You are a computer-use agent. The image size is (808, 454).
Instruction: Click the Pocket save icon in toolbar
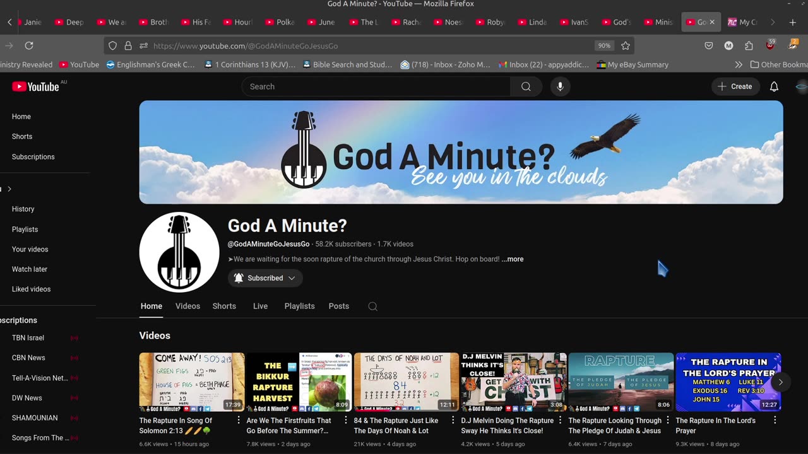[x=709, y=45]
